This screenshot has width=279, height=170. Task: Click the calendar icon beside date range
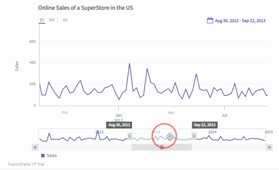pyautogui.click(x=210, y=21)
